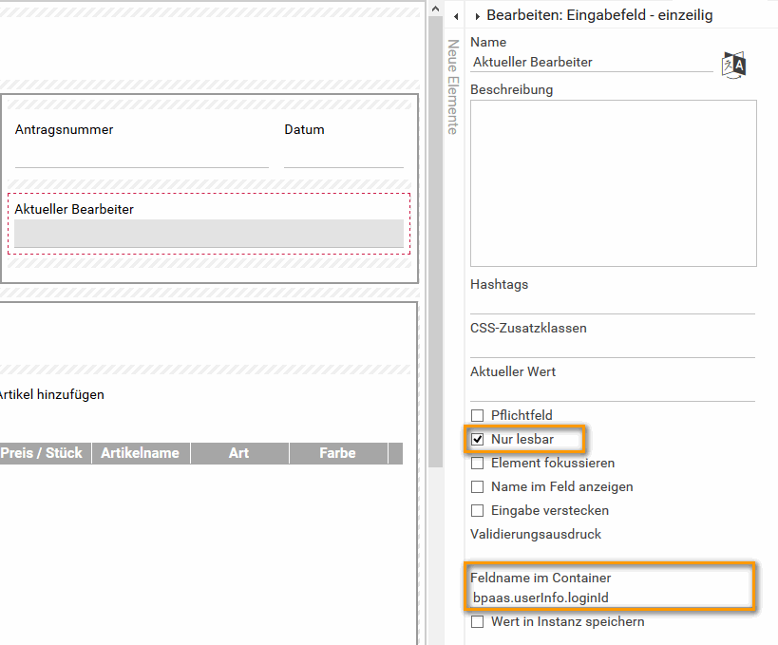Uncheck the Nur lesbar checkbox
Screen dimensions: 778x645
pos(478,440)
